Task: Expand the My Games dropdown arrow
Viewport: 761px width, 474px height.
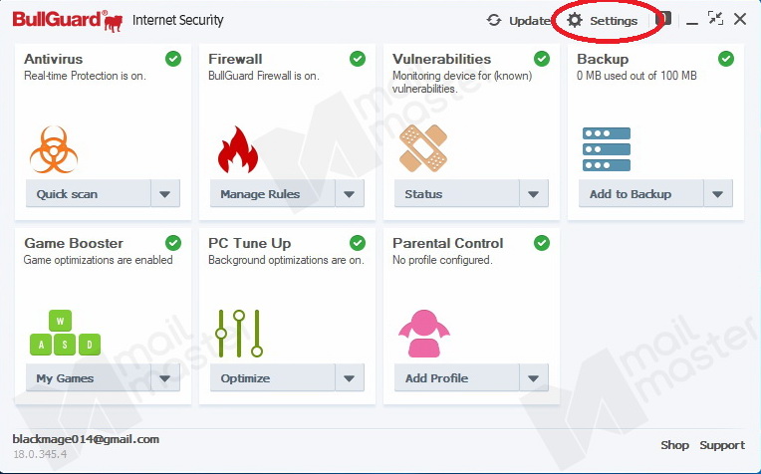Action: point(165,378)
